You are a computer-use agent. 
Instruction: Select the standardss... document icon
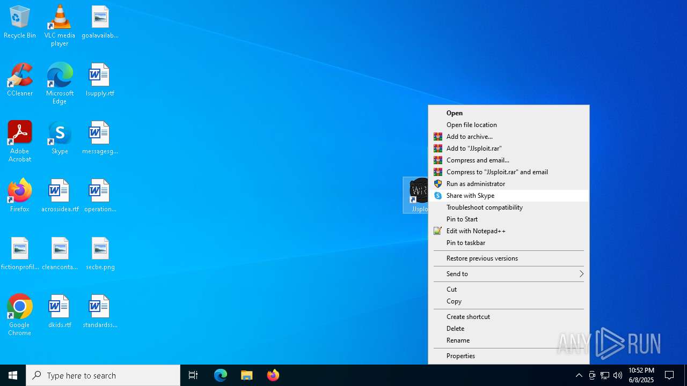coord(100,312)
